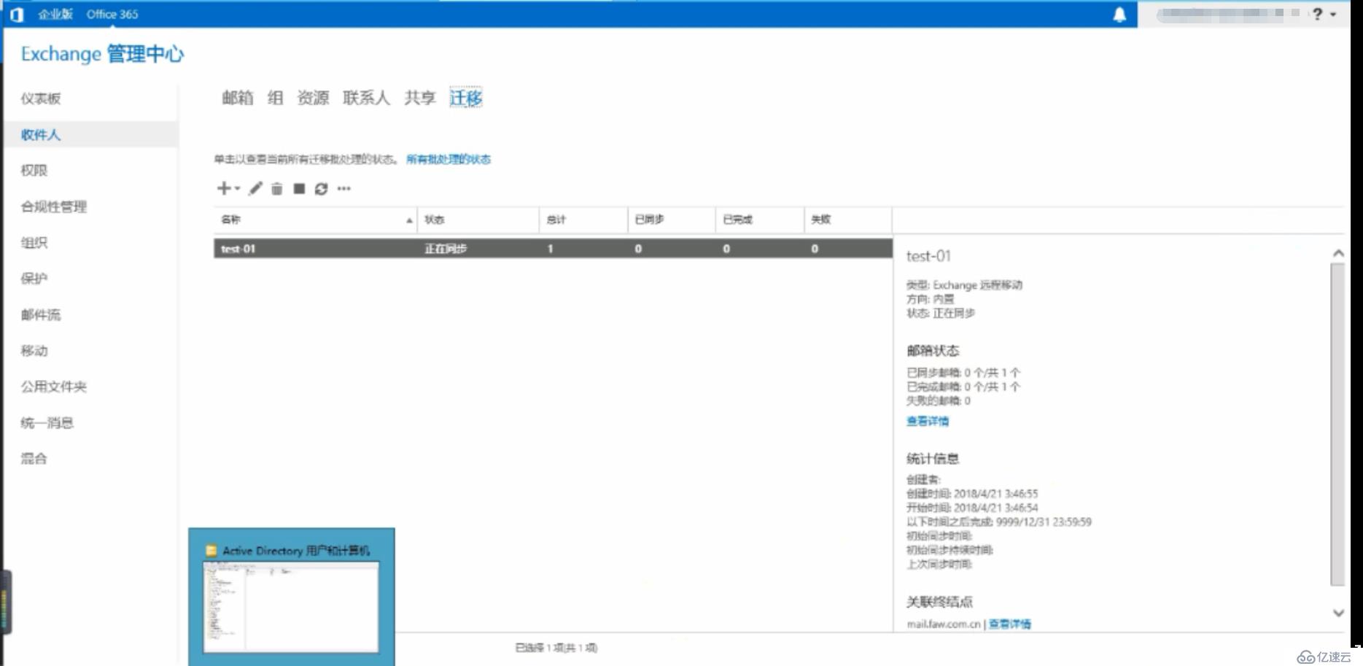This screenshot has width=1363, height=666.
Task: Click 查看详情 under 邮箱状态
Action: point(928,421)
